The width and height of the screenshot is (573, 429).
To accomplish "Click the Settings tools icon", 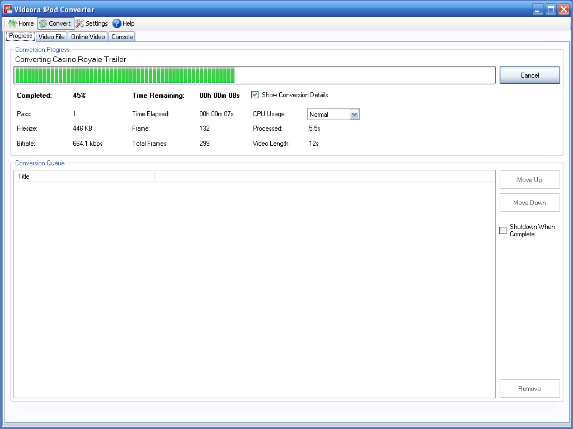I will click(x=79, y=23).
